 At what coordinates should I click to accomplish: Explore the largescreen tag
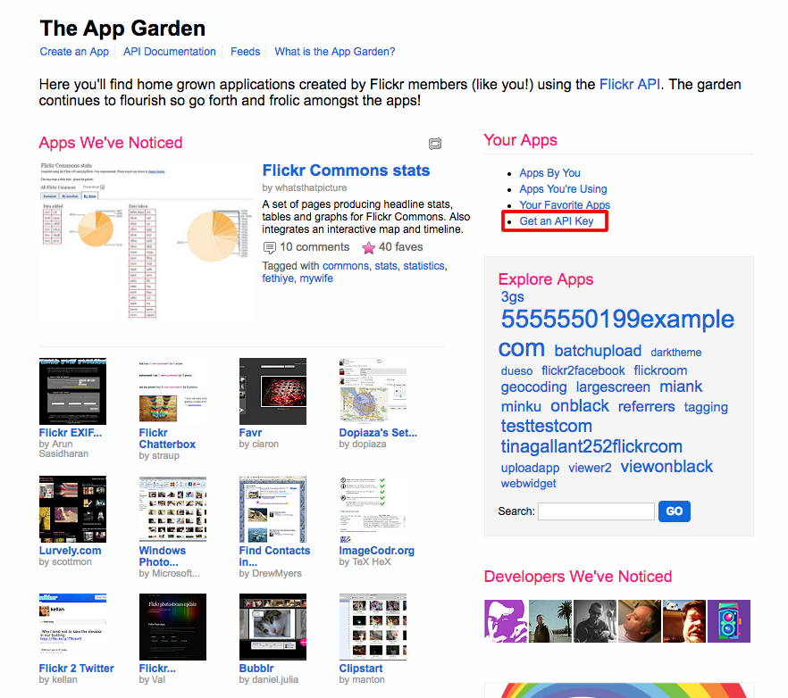pos(613,387)
